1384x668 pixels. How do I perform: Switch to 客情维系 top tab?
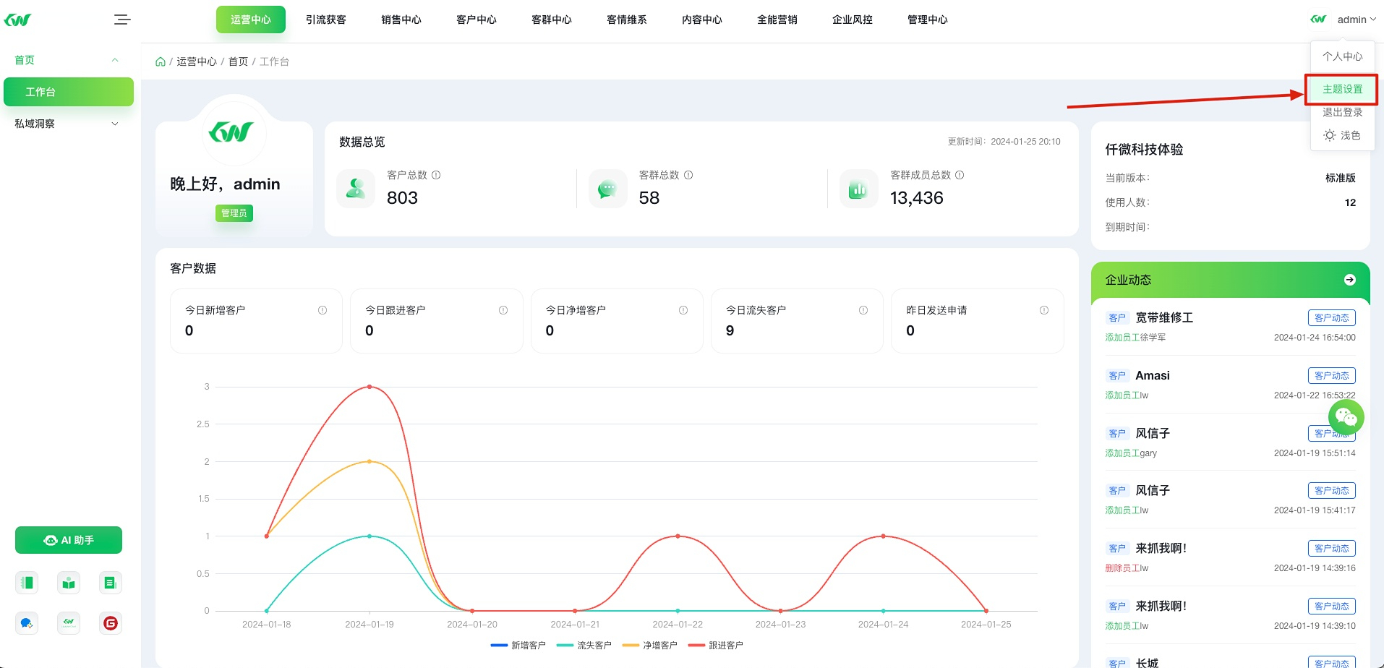pos(627,20)
